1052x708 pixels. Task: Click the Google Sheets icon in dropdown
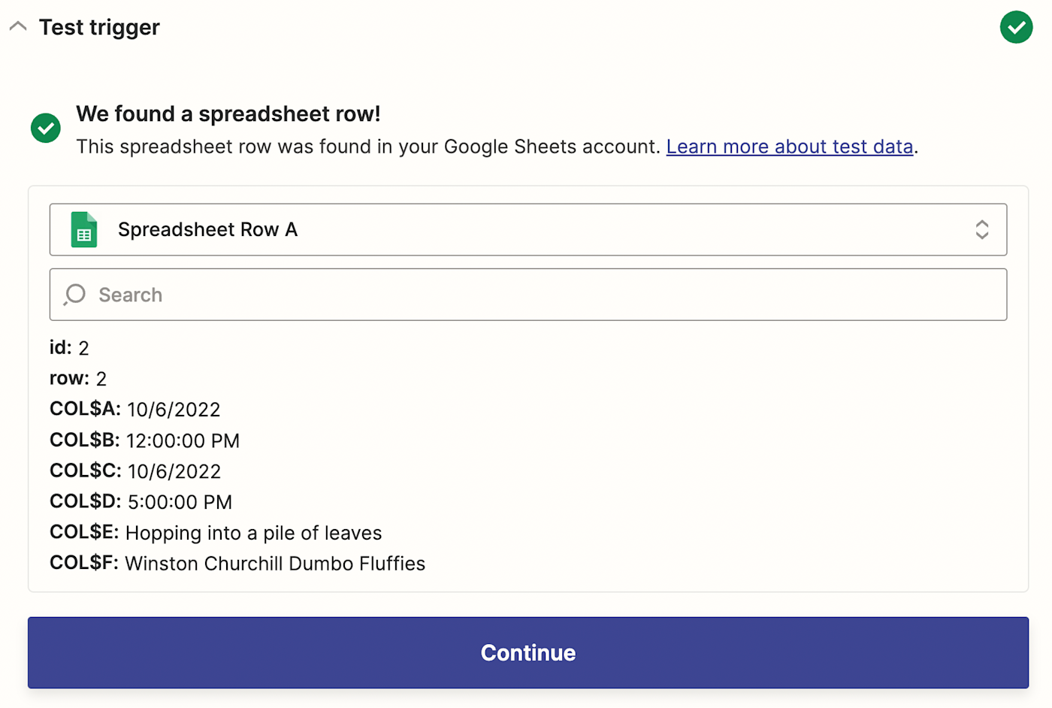click(84, 229)
